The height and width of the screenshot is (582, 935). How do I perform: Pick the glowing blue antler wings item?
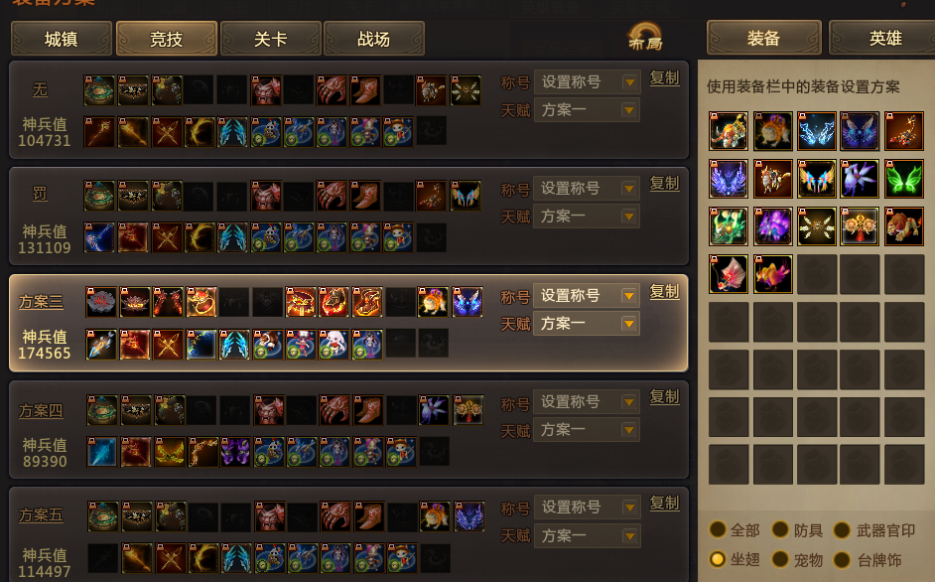pyautogui.click(x=816, y=131)
